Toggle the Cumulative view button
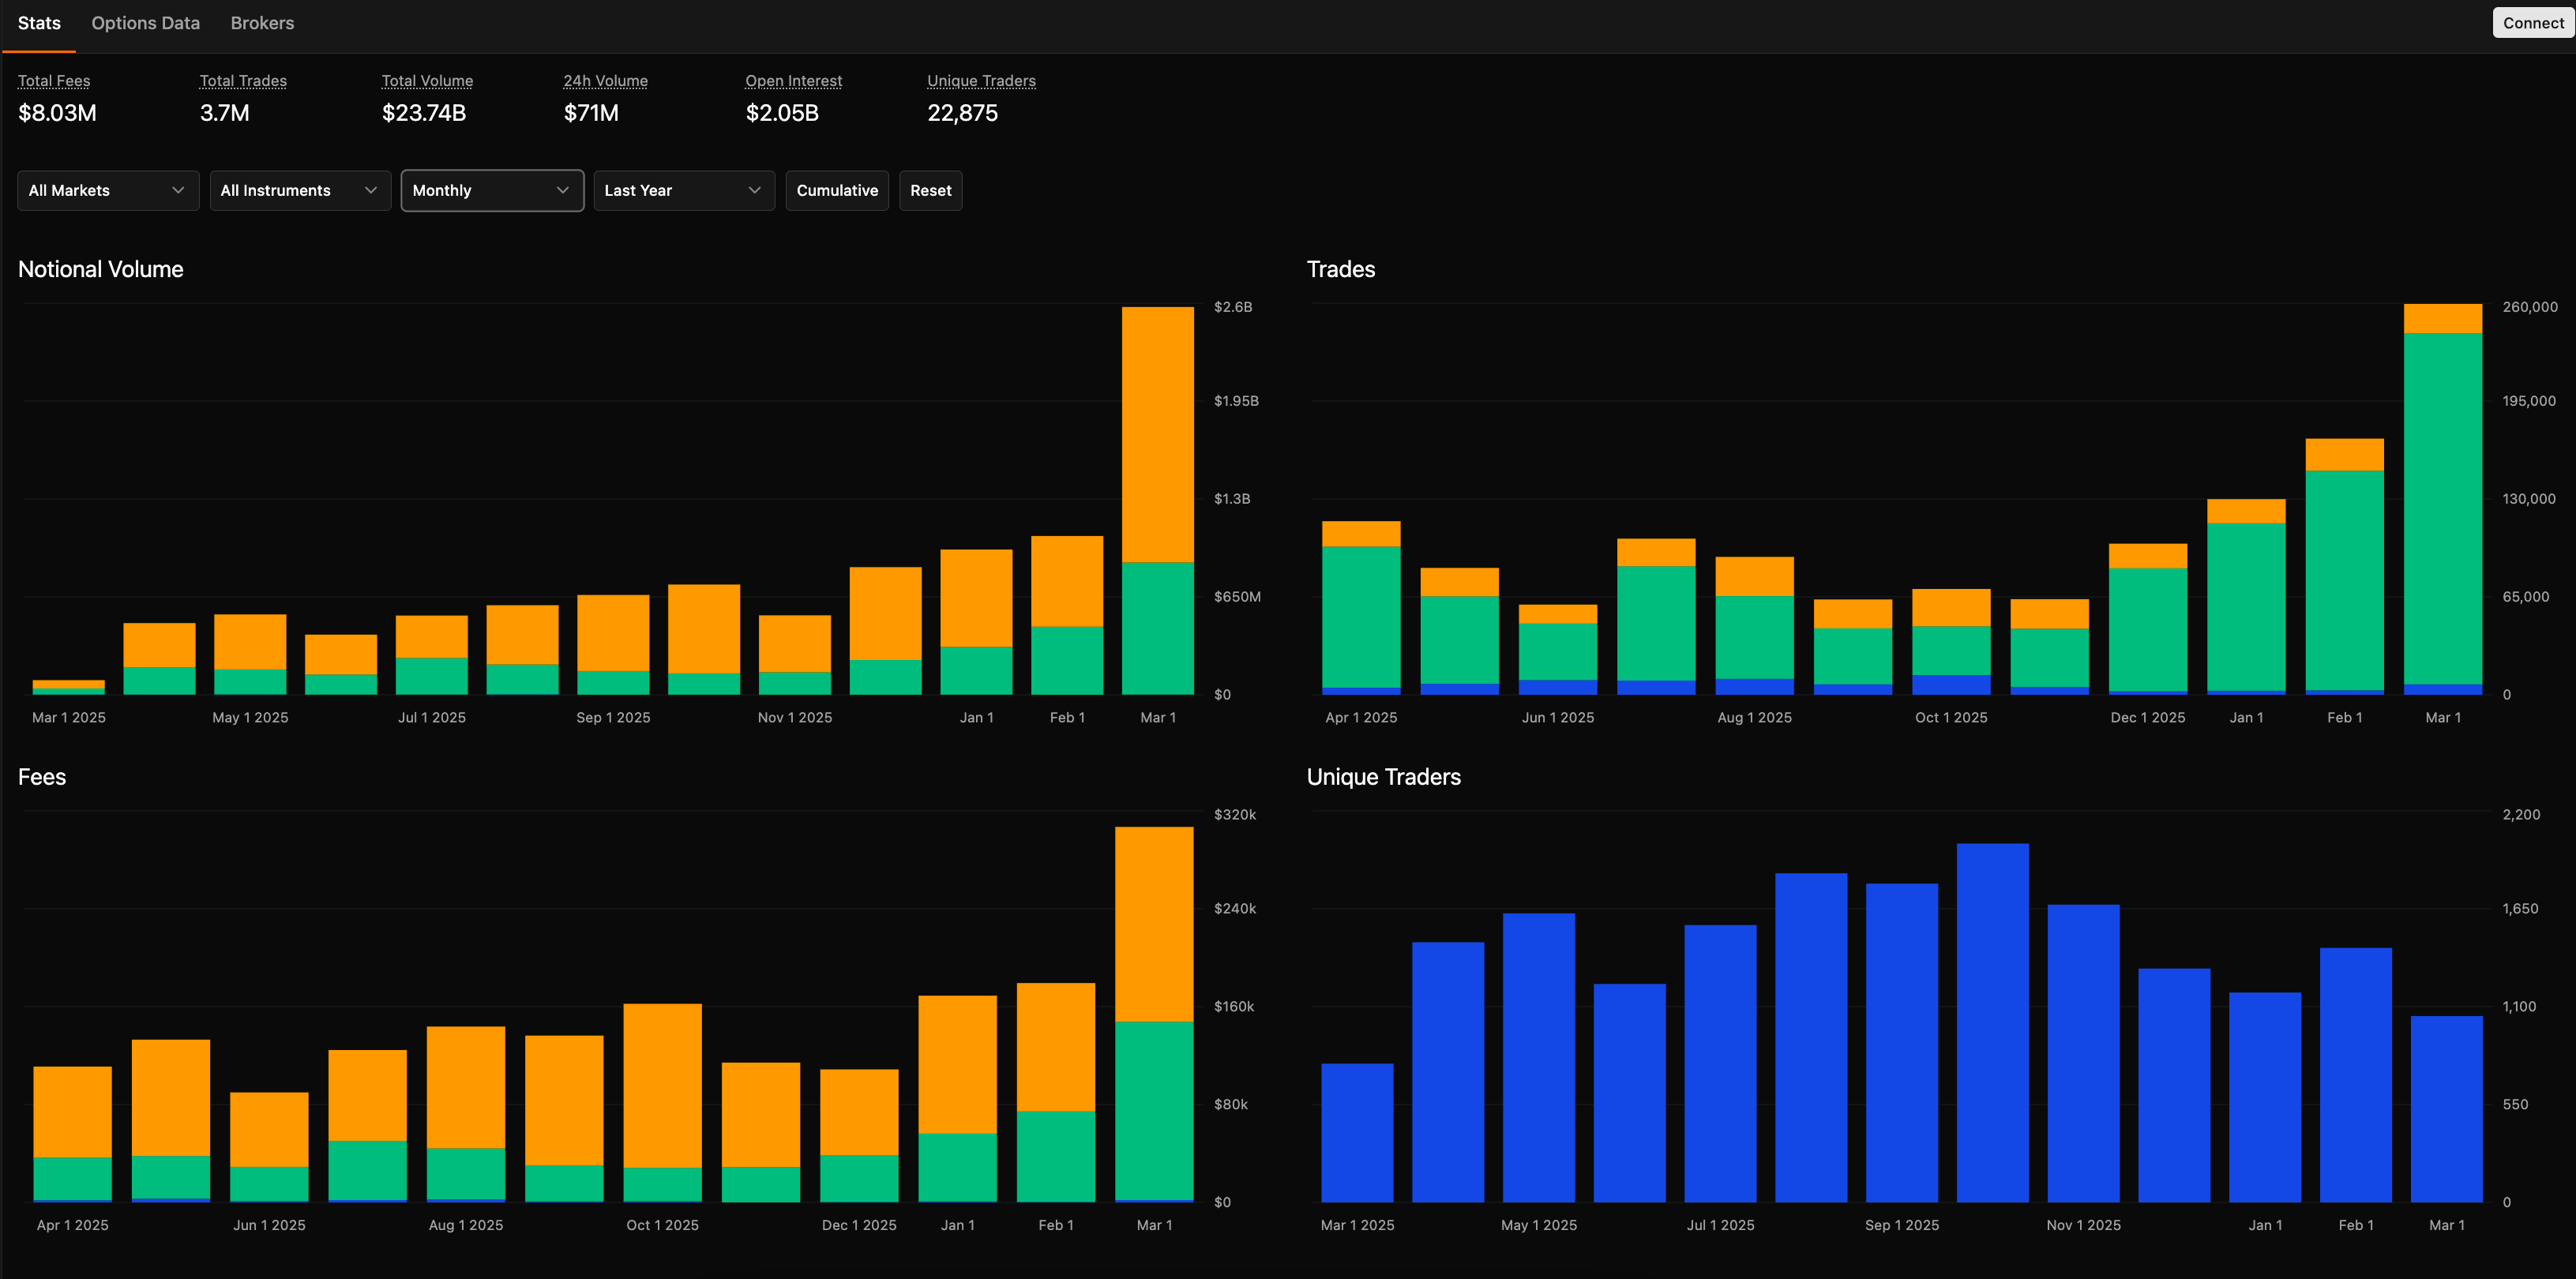The height and width of the screenshot is (1279, 2576). click(x=836, y=190)
